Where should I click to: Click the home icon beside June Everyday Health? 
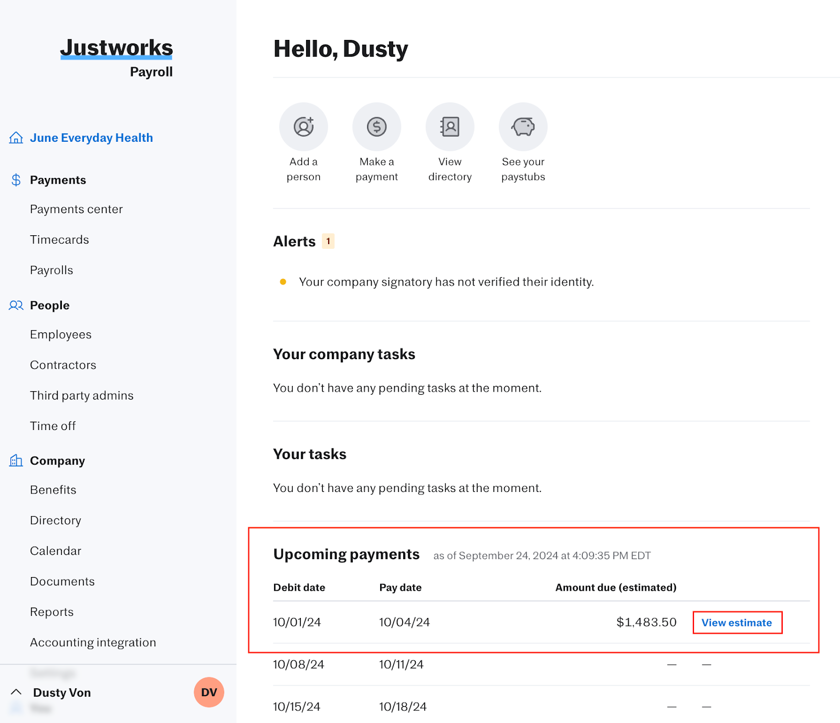(16, 138)
